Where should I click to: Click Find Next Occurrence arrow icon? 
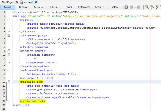click(x=157, y=7)
